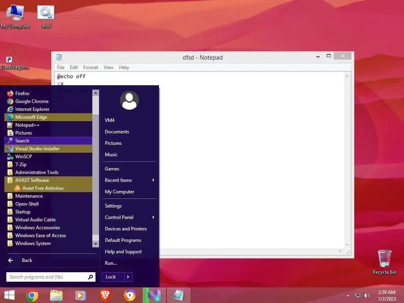Open Notepad++ from the start menu
Viewport: 404px width, 303px height.
coord(48,125)
